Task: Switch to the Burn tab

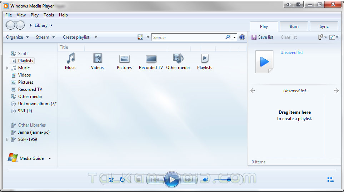Action: (294, 26)
